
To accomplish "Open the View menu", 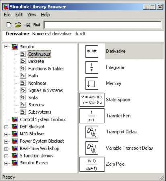I will tap(32, 15).
